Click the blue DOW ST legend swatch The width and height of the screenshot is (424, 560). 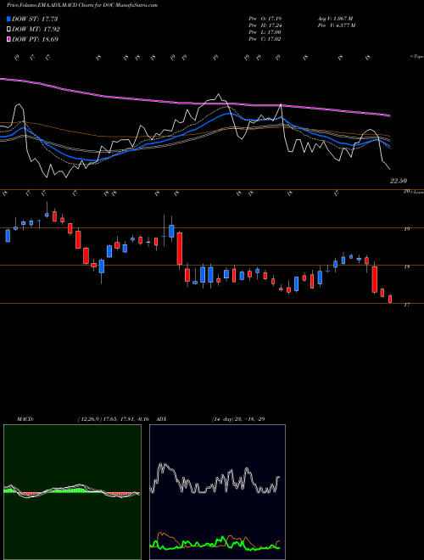click(8, 19)
